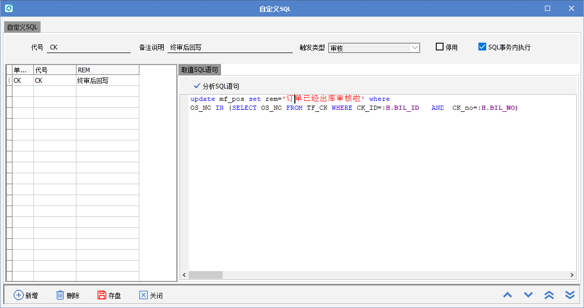Screen dimensions: 584x308
Task: Click the REM column header
Action: pos(107,70)
